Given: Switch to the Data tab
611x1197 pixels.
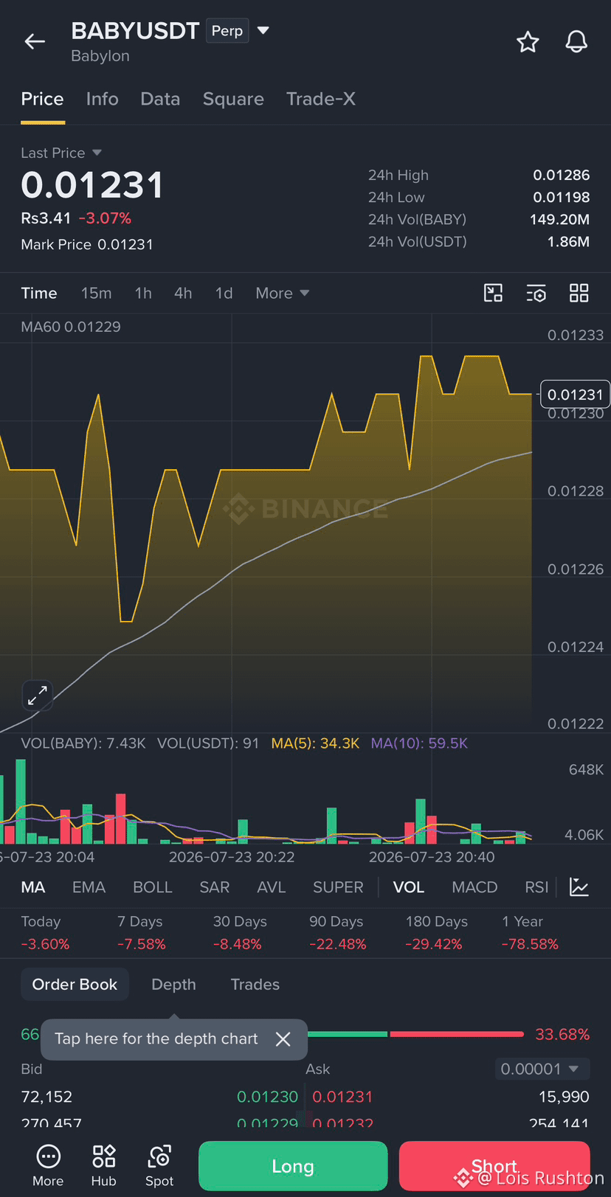Looking at the screenshot, I should pyautogui.click(x=160, y=99).
